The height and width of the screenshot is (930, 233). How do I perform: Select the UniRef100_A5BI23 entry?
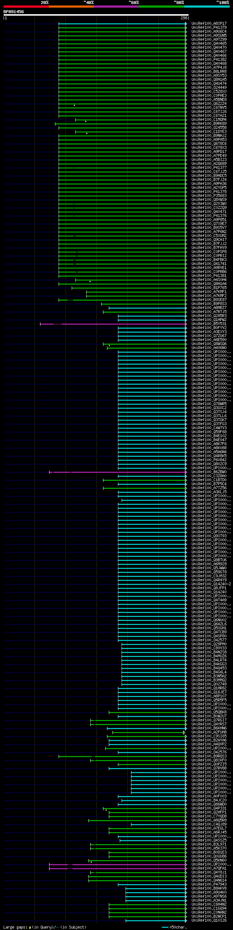coord(209,160)
